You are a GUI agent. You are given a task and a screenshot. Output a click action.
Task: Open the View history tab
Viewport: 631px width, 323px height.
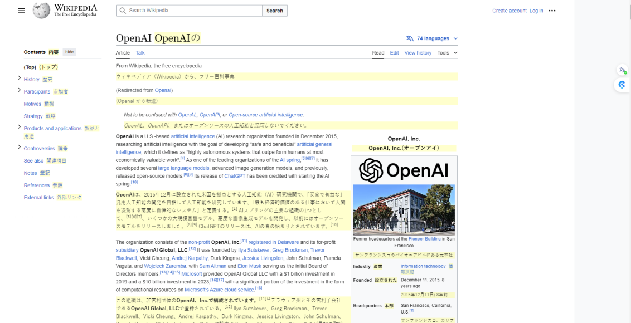pos(418,53)
